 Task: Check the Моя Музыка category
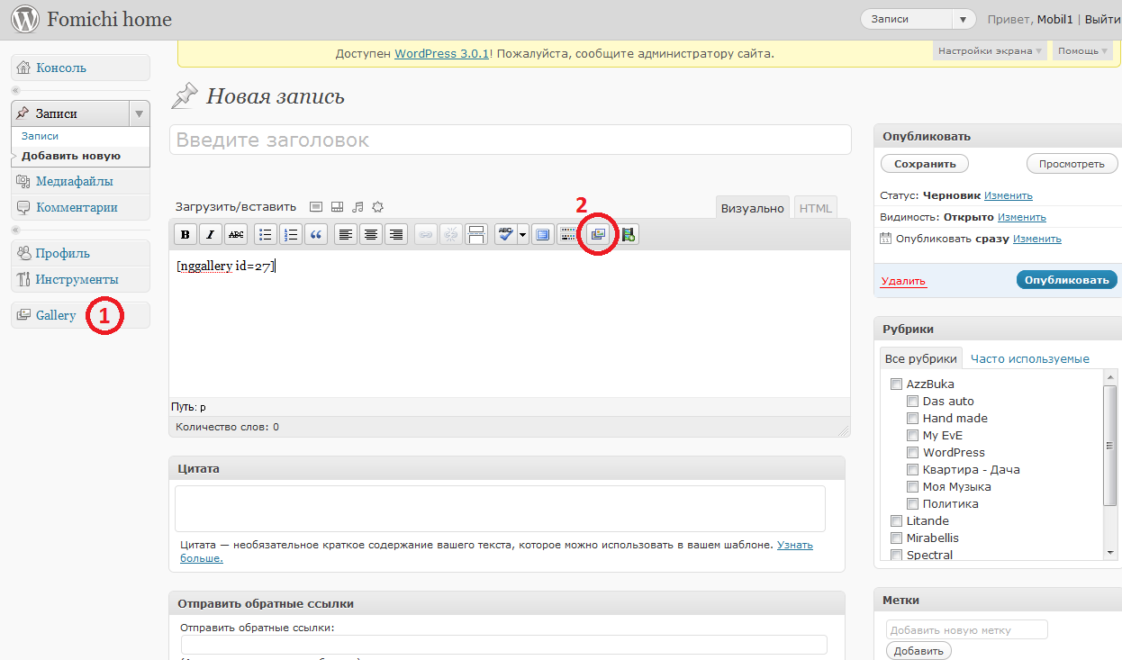tap(913, 486)
